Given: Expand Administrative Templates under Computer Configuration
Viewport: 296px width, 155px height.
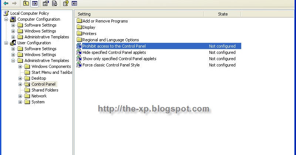Looking at the screenshot, I should (13, 37).
